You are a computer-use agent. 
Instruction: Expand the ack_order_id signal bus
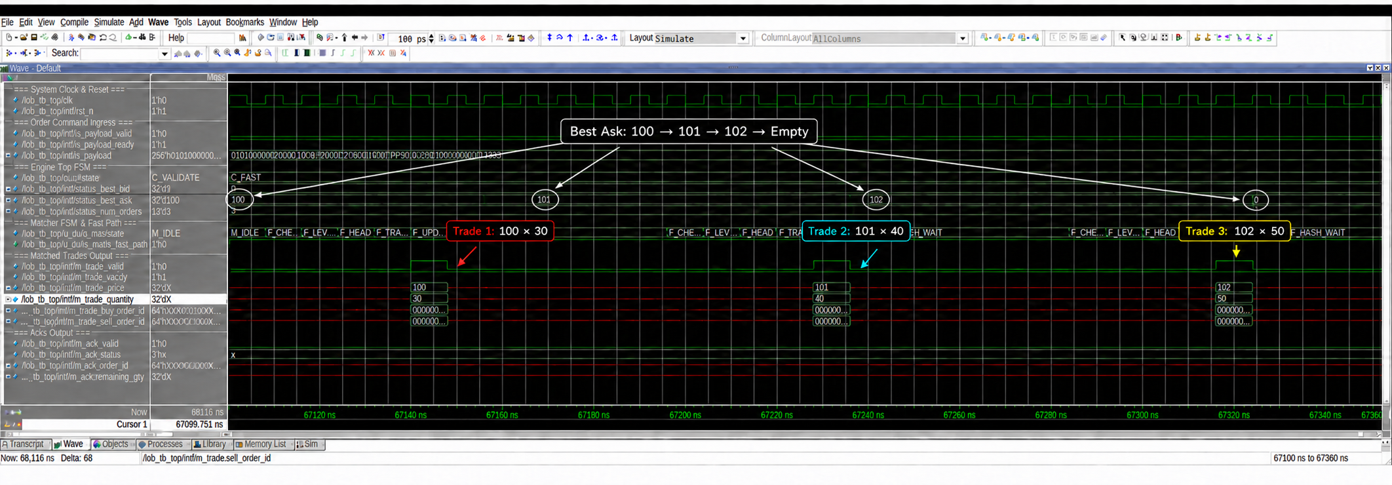coord(8,366)
